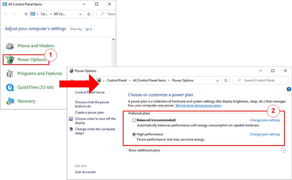Click All Control Panel Items breadcrumb
Screen dimensions: 292x180
pos(149,80)
